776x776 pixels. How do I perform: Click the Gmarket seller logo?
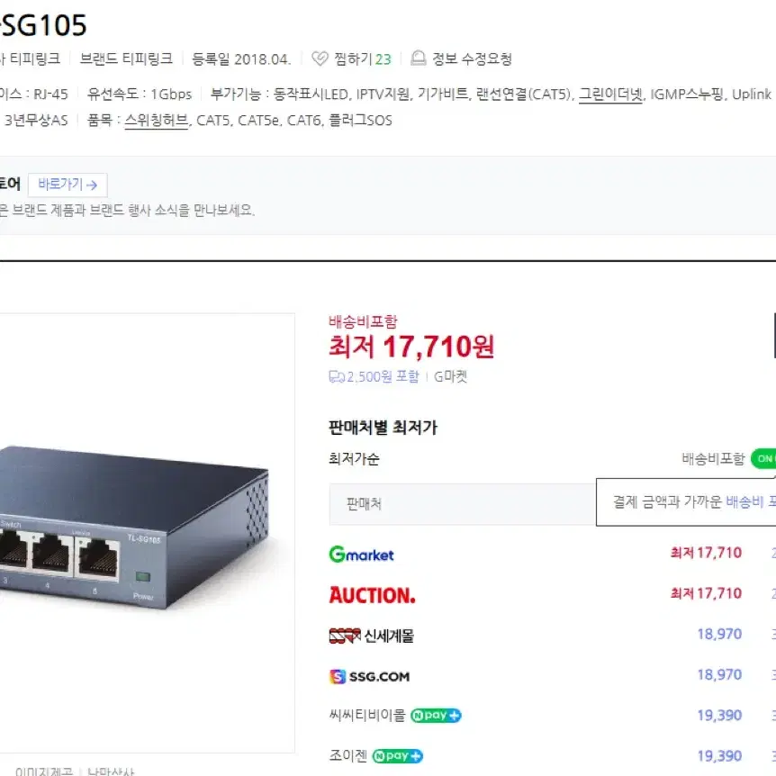point(362,555)
